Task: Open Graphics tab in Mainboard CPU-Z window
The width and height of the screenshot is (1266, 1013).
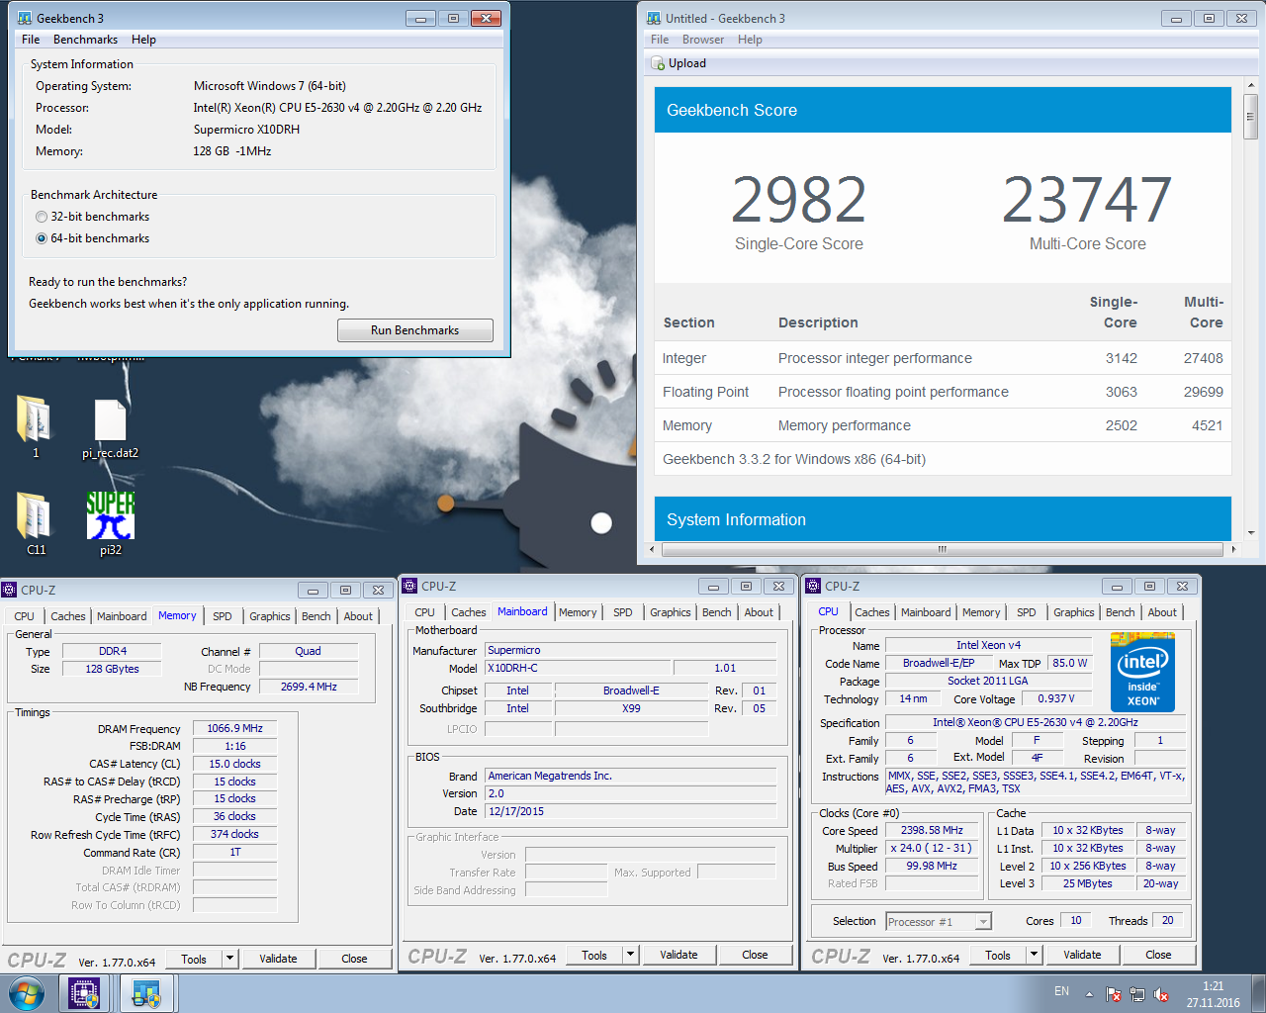Action: [670, 612]
